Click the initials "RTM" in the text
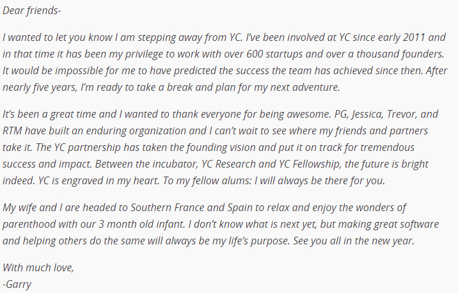The image size is (458, 293). 14,129
